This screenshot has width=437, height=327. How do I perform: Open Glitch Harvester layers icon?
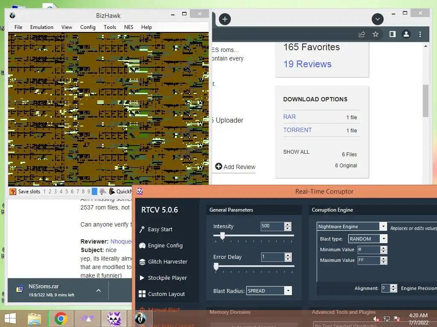(142, 262)
